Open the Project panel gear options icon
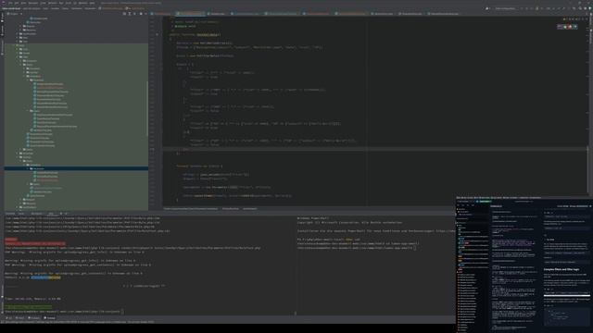 coord(141,14)
